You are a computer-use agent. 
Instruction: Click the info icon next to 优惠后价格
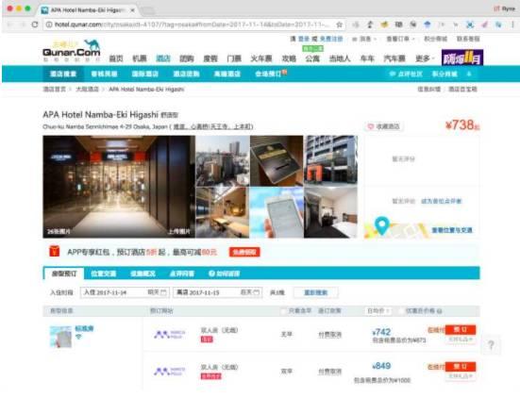[x=440, y=311]
